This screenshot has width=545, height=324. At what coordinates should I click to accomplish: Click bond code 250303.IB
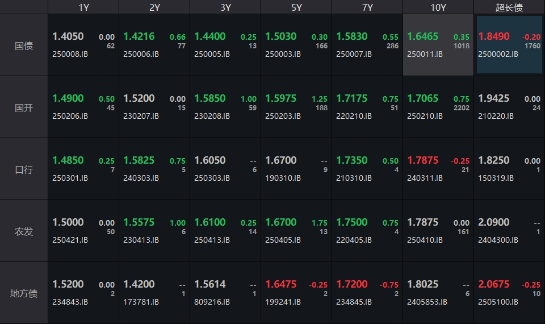(x=212, y=178)
